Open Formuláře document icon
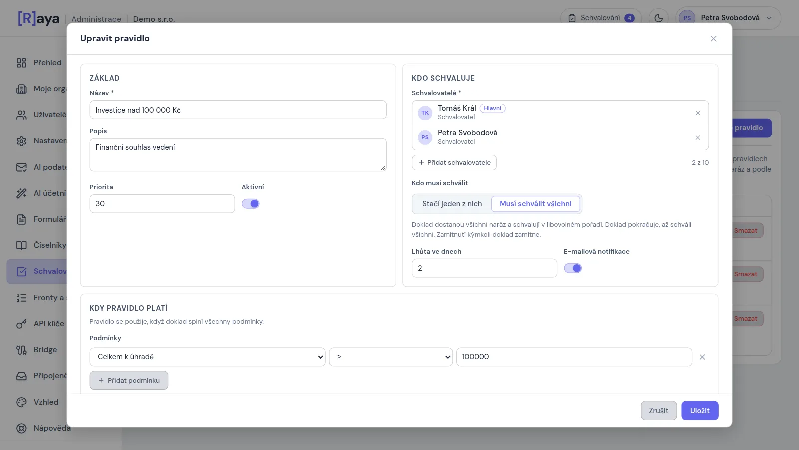Image resolution: width=799 pixels, height=450 pixels. [21, 219]
